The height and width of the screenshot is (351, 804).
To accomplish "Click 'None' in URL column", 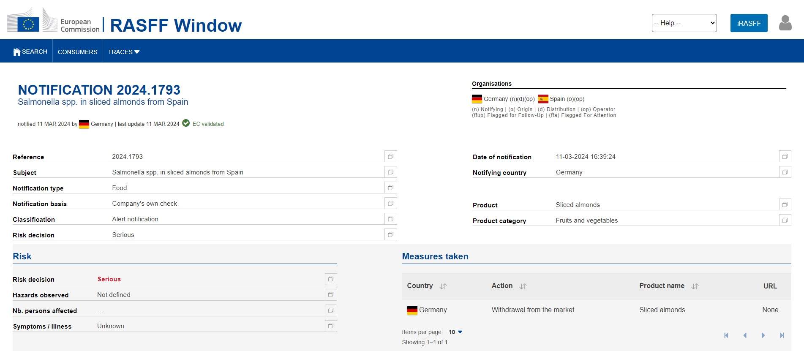I will point(770,310).
